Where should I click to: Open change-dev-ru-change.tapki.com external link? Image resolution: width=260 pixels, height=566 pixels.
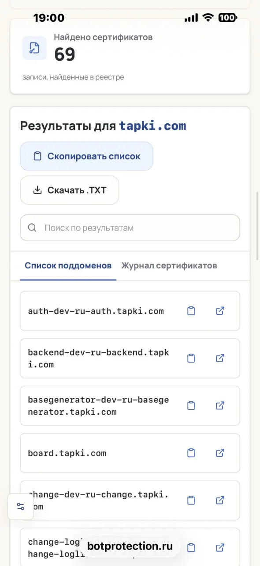(220, 500)
